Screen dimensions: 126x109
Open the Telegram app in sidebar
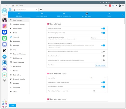(4, 57)
